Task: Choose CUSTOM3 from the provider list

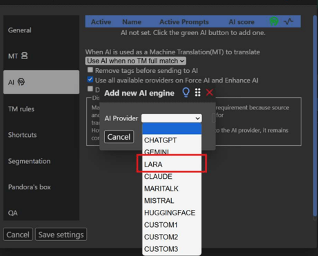Action: (x=172, y=249)
